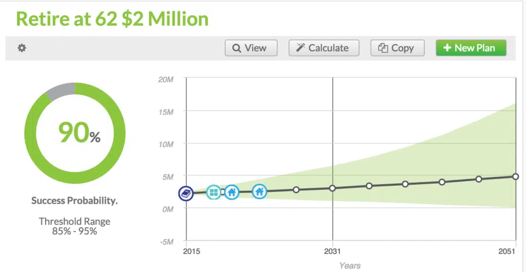Select the teal grid event marker

click(214, 192)
